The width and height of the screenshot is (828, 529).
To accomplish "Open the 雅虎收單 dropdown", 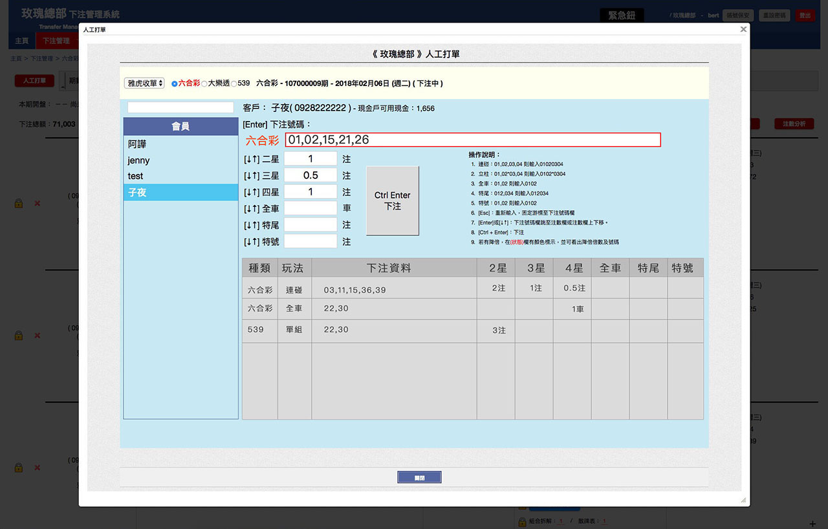I will (144, 83).
